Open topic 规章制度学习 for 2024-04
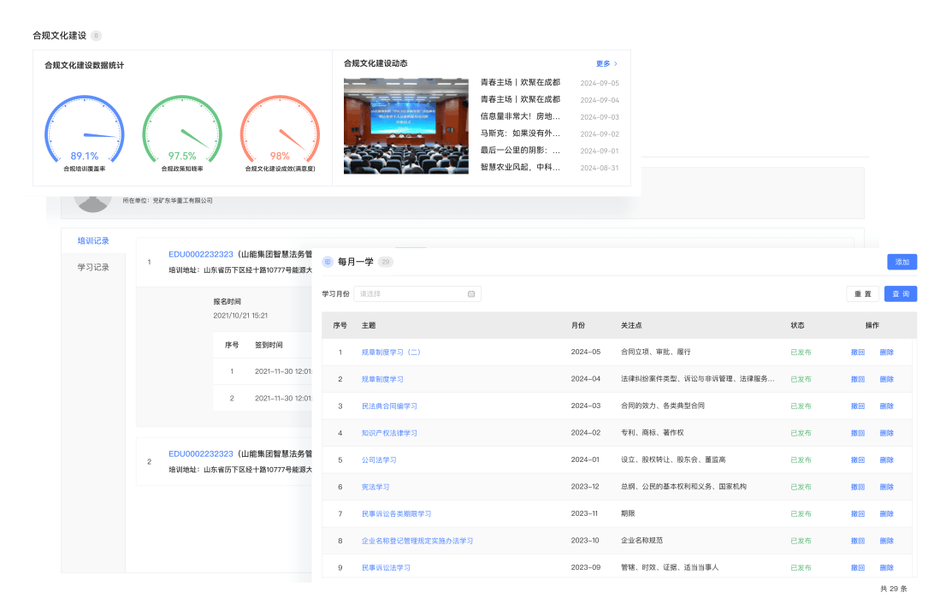 click(382, 380)
